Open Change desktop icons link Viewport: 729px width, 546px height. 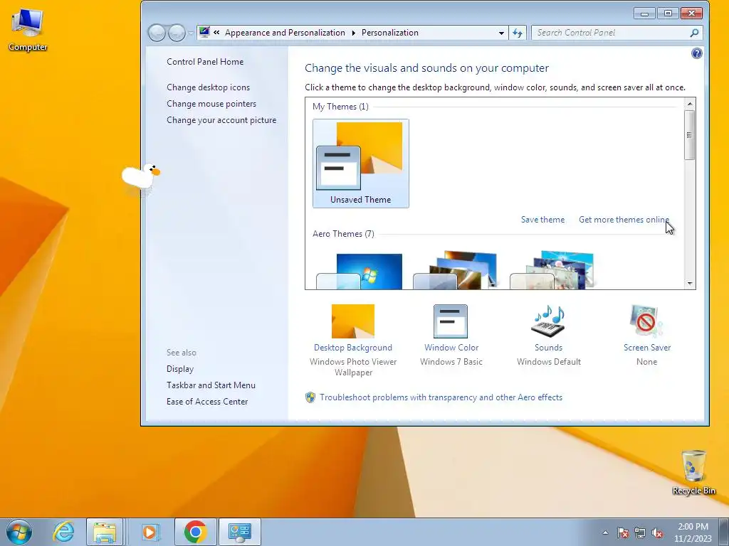pos(209,87)
